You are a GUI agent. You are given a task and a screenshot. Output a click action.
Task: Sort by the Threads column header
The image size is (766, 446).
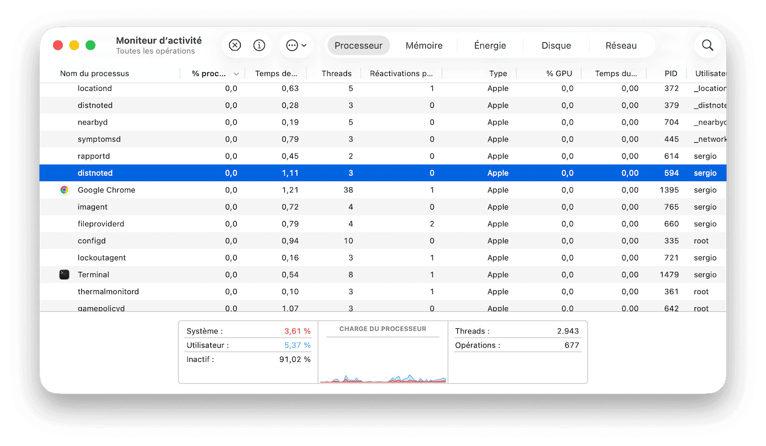(x=336, y=74)
